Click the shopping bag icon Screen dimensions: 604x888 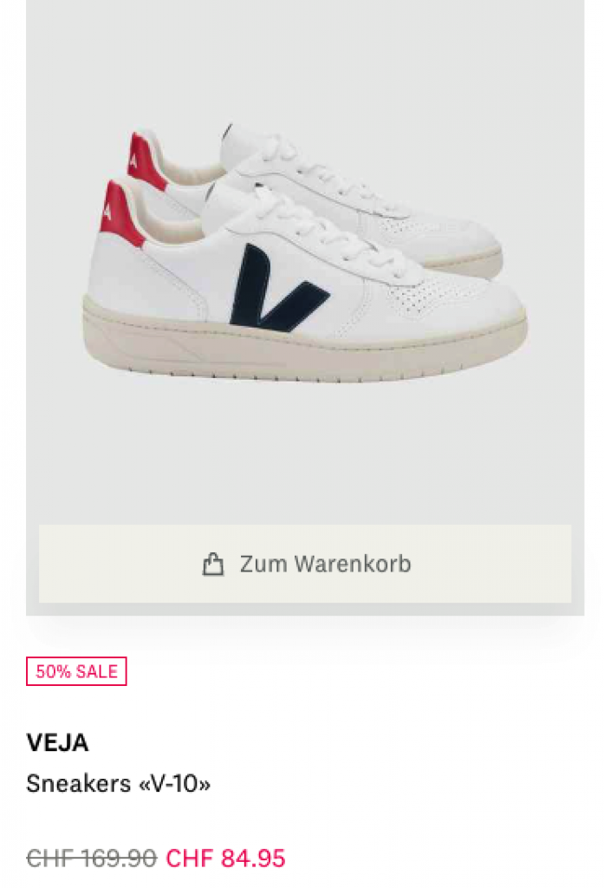213,564
